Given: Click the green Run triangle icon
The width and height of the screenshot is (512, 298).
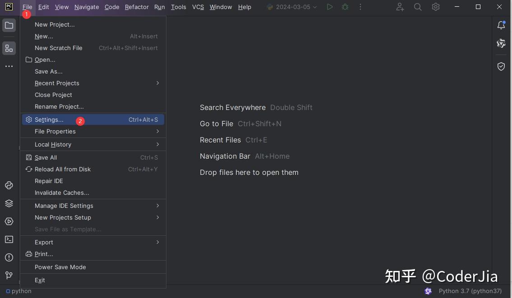Looking at the screenshot, I should tap(330, 7).
